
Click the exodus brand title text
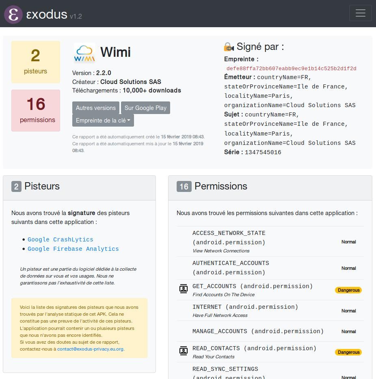(x=46, y=14)
